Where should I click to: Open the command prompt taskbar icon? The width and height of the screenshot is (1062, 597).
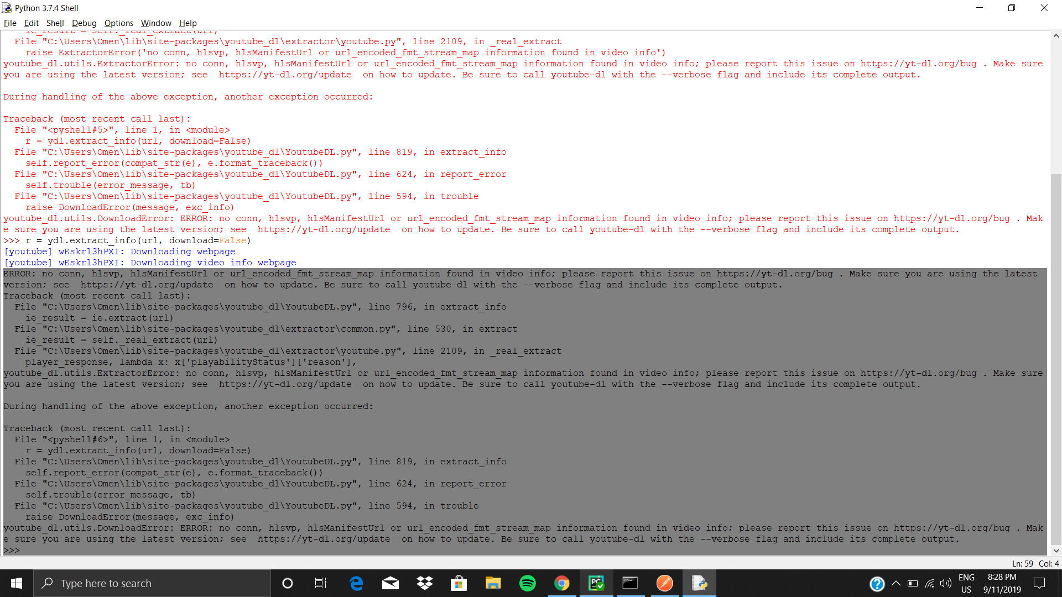(x=631, y=583)
